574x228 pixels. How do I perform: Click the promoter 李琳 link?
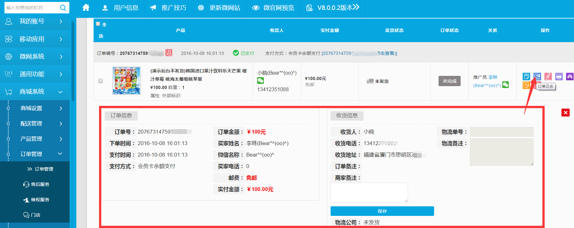click(493, 77)
